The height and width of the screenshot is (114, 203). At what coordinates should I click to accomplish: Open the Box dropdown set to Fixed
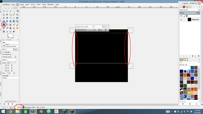click(x=11, y=73)
